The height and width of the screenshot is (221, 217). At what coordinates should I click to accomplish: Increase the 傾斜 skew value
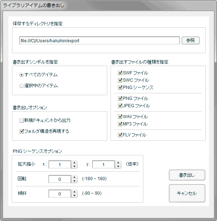click(74, 192)
